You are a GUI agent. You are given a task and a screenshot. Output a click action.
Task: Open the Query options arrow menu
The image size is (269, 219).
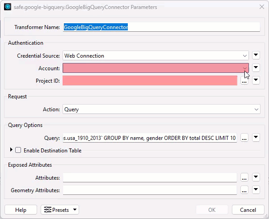pyautogui.click(x=256, y=138)
